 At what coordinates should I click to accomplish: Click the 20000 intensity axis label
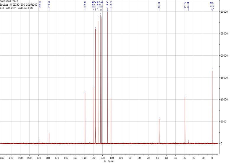224,56
